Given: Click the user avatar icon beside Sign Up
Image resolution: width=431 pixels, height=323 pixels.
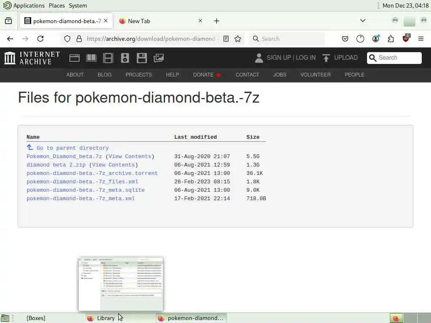Looking at the screenshot, I should 259,58.
